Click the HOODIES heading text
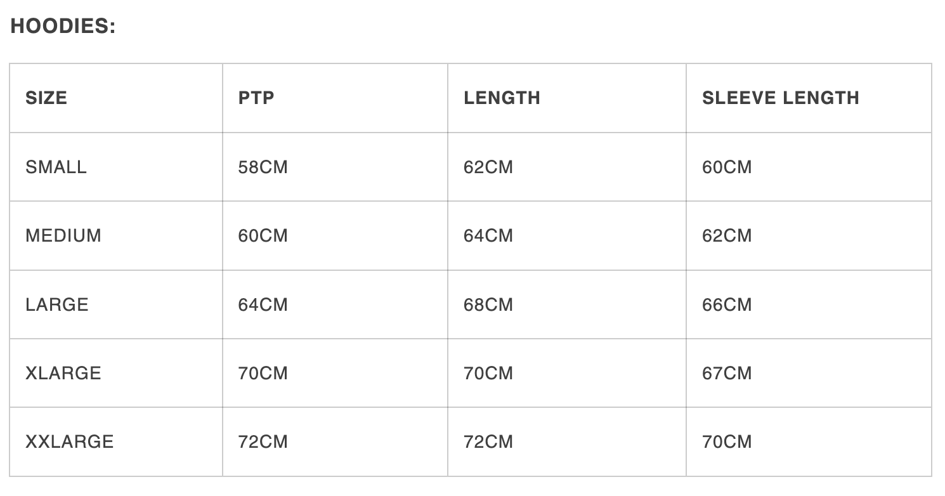The height and width of the screenshot is (496, 945). pyautogui.click(x=63, y=26)
